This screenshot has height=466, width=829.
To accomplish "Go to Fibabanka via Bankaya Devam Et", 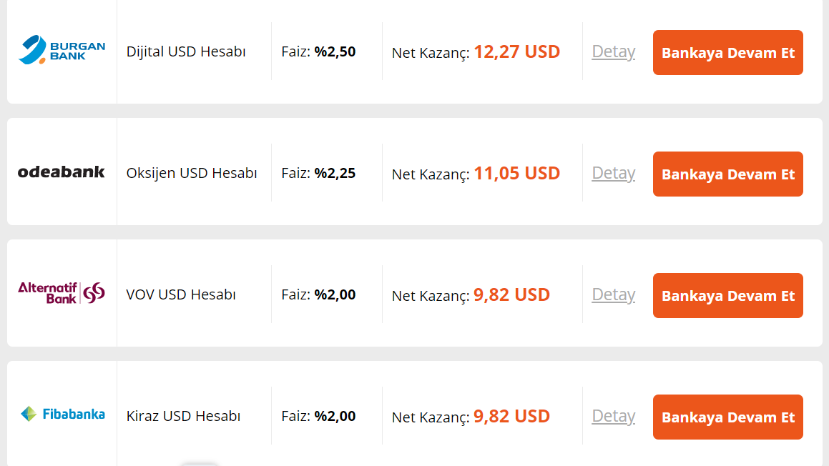I will (727, 417).
